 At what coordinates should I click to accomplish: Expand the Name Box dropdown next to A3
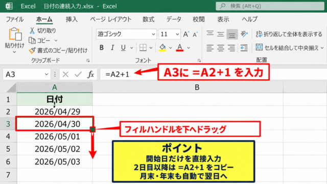(46, 74)
